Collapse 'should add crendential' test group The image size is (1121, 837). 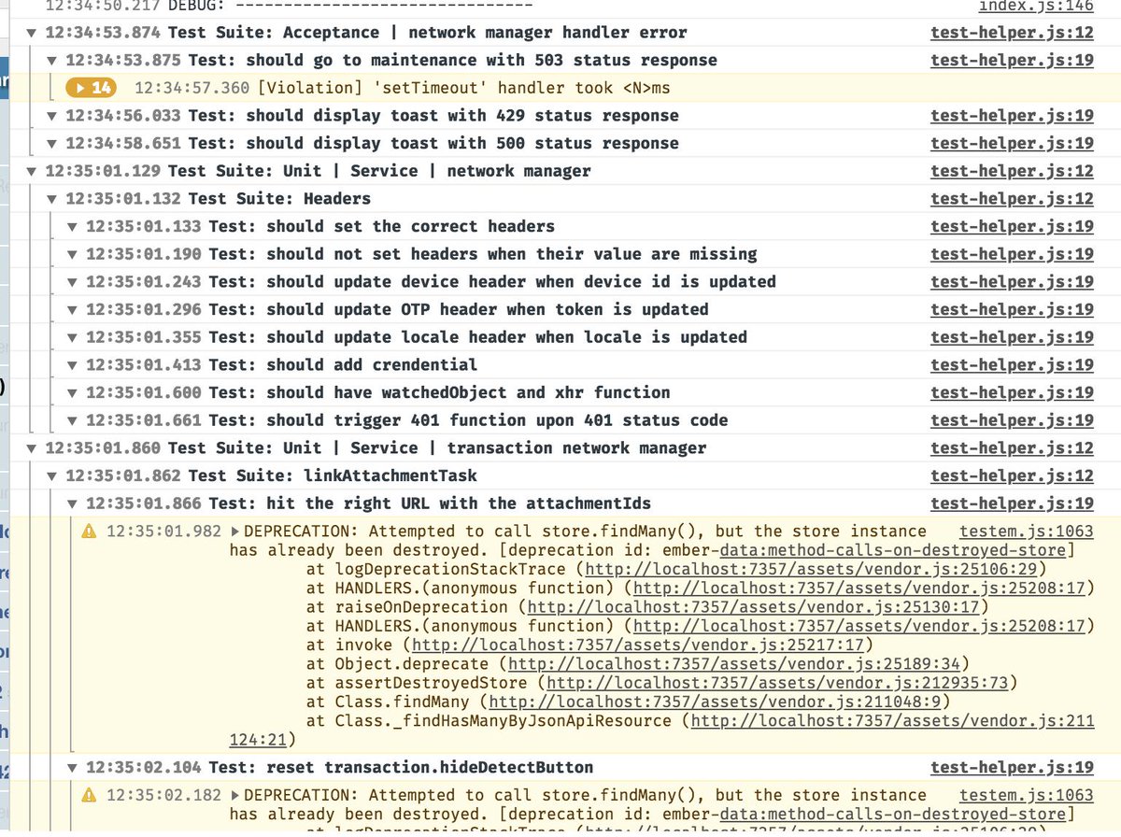click(x=75, y=365)
